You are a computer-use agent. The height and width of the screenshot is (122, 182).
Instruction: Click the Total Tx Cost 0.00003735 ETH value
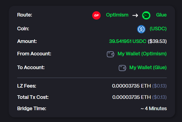(132, 97)
